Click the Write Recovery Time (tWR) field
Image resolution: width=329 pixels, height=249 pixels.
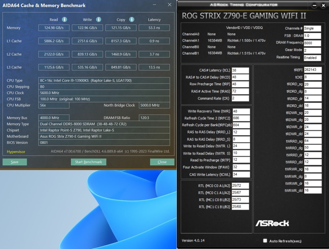[241, 111]
